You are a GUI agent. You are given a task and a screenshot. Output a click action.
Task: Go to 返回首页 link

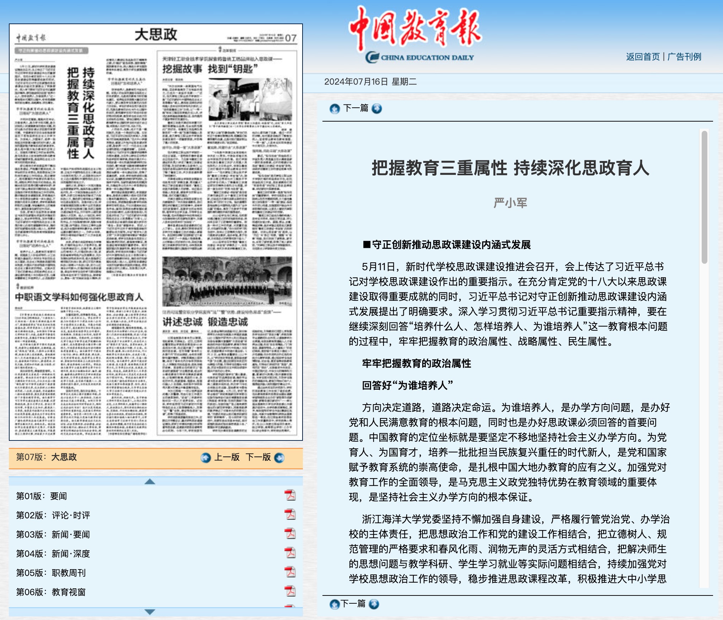pos(643,57)
